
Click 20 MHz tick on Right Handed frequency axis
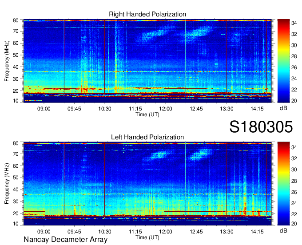coord(16,91)
